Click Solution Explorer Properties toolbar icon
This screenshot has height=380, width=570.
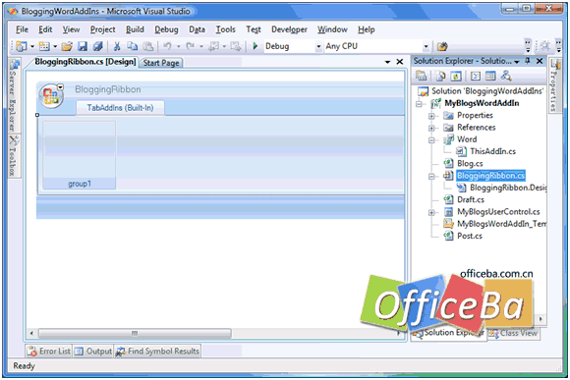click(x=421, y=76)
